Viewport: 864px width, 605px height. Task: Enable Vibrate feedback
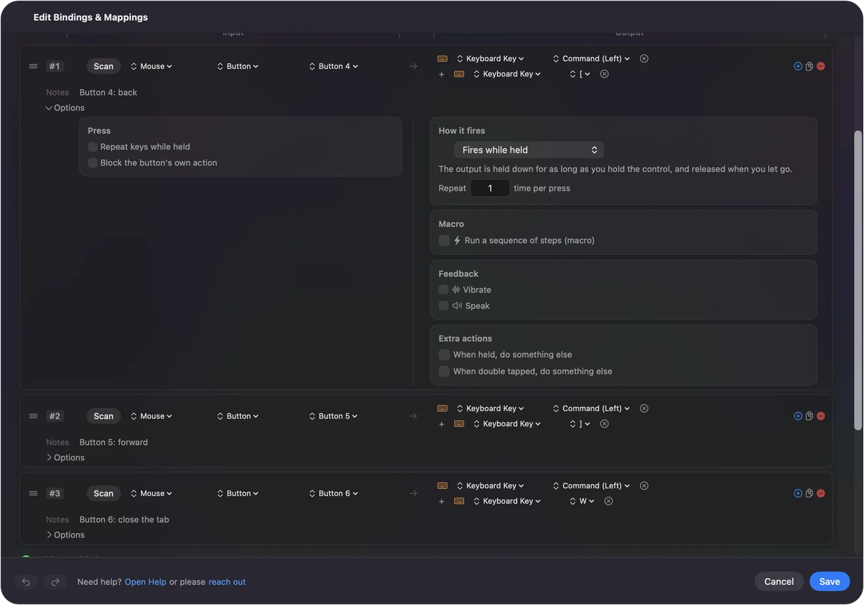click(444, 290)
